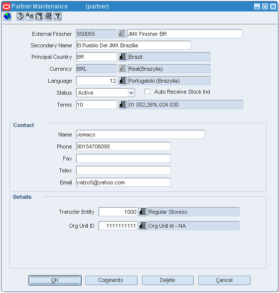Click the Terms field showing 10
Screen dimensions: 279x293
97,105
